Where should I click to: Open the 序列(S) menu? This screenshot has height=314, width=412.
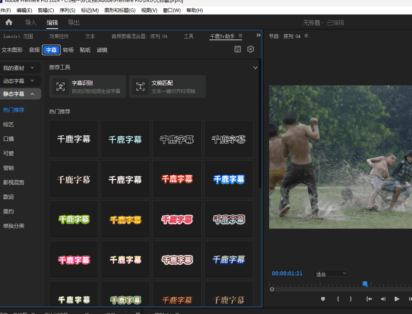(67, 10)
